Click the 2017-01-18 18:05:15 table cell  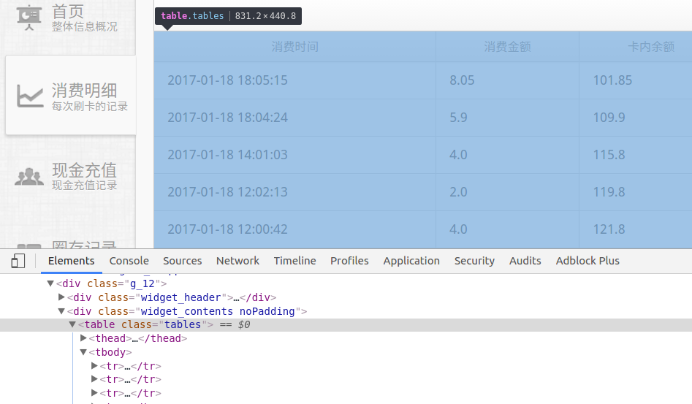[227, 80]
